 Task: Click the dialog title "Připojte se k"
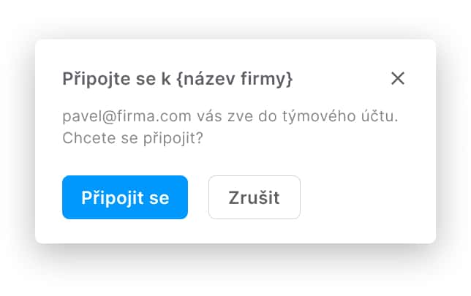point(113,79)
